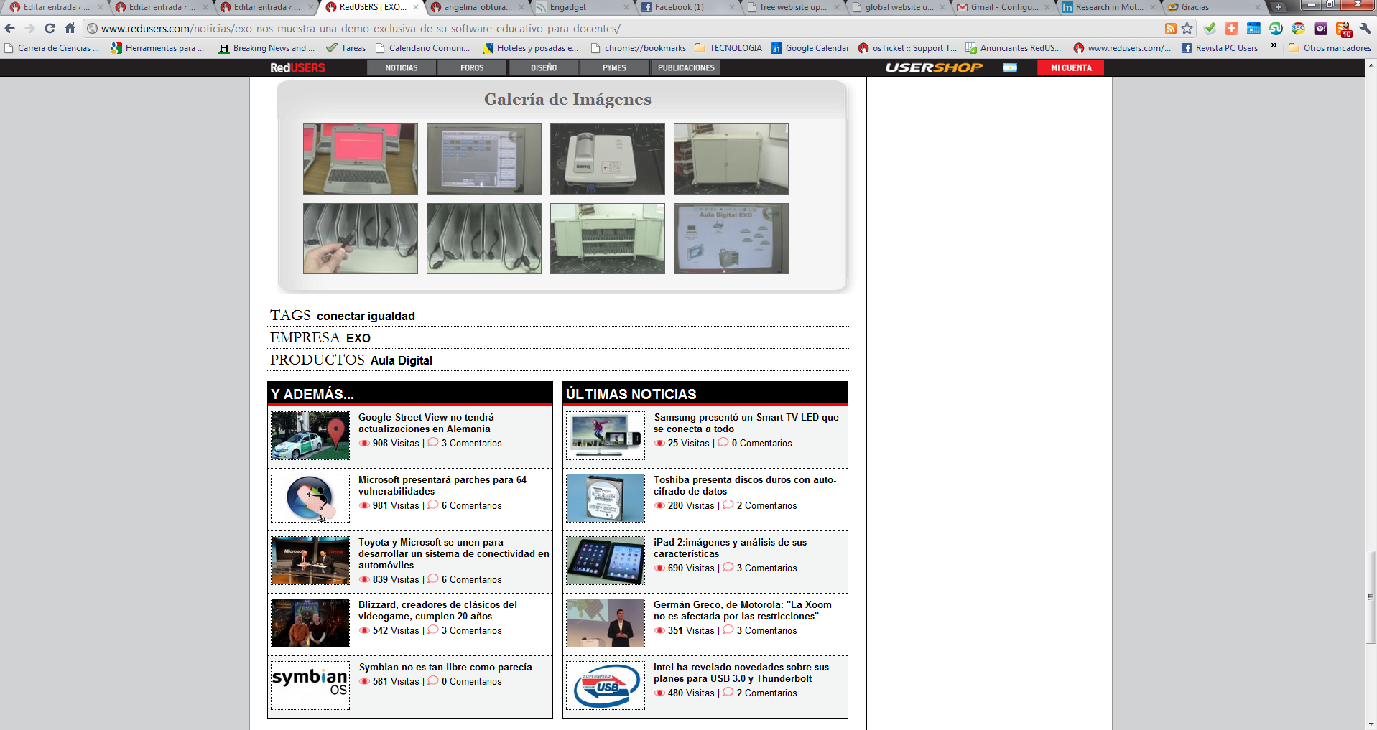The width and height of the screenshot is (1377, 730).
Task: Click the Google Calendar bookmark
Action: click(810, 48)
